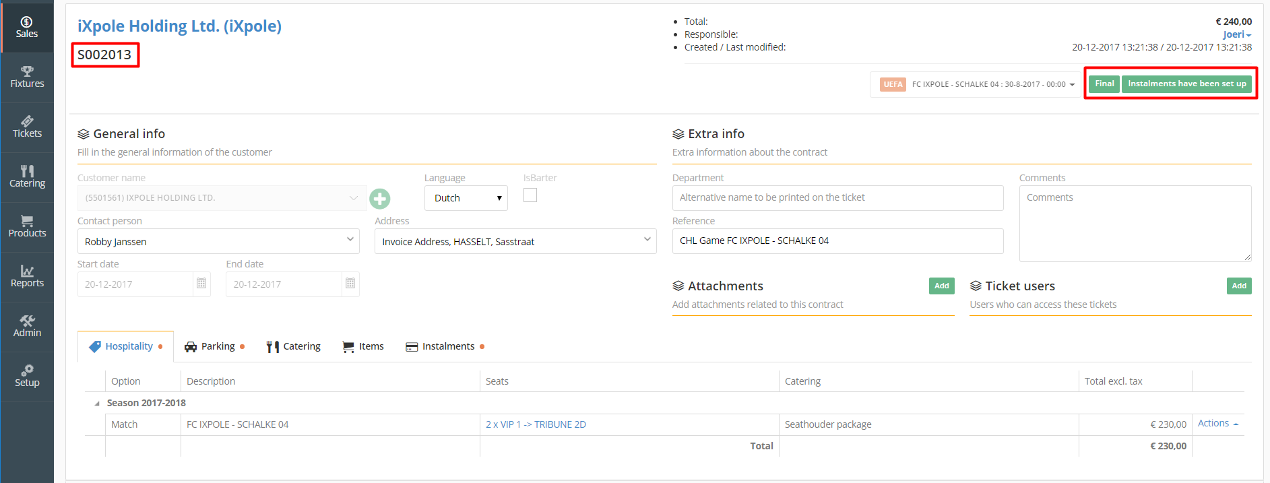Screen dimensions: 1270x483
Task: Open the Customer name dropdown
Action: click(x=222, y=198)
